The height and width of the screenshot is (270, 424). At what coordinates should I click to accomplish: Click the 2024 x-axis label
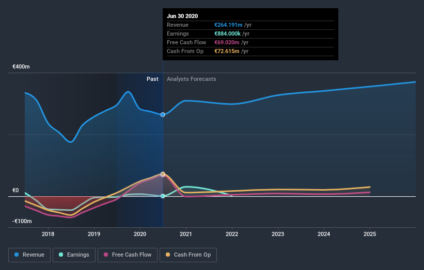tap(324, 234)
